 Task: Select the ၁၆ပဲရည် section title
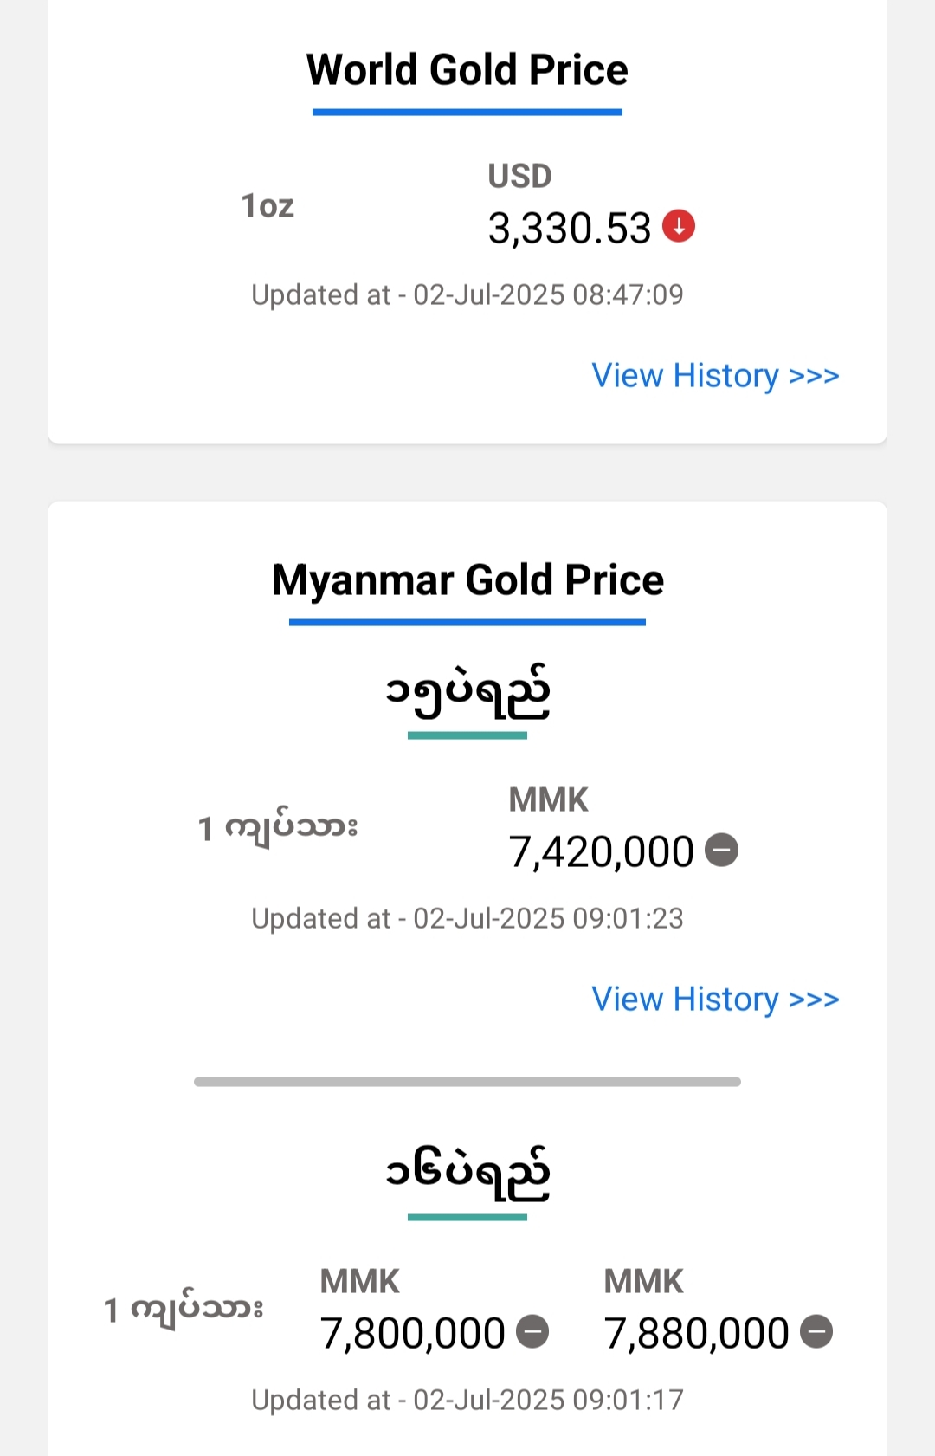[467, 1174]
